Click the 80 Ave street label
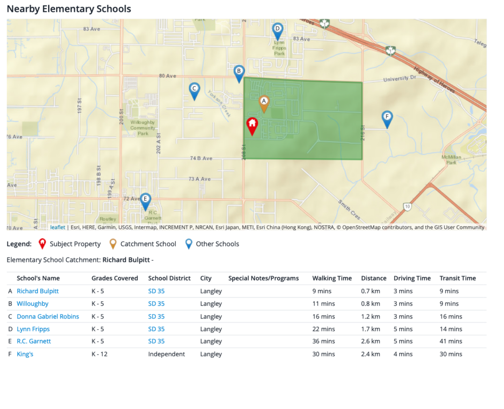The width and height of the screenshot is (504, 409). tap(167, 76)
